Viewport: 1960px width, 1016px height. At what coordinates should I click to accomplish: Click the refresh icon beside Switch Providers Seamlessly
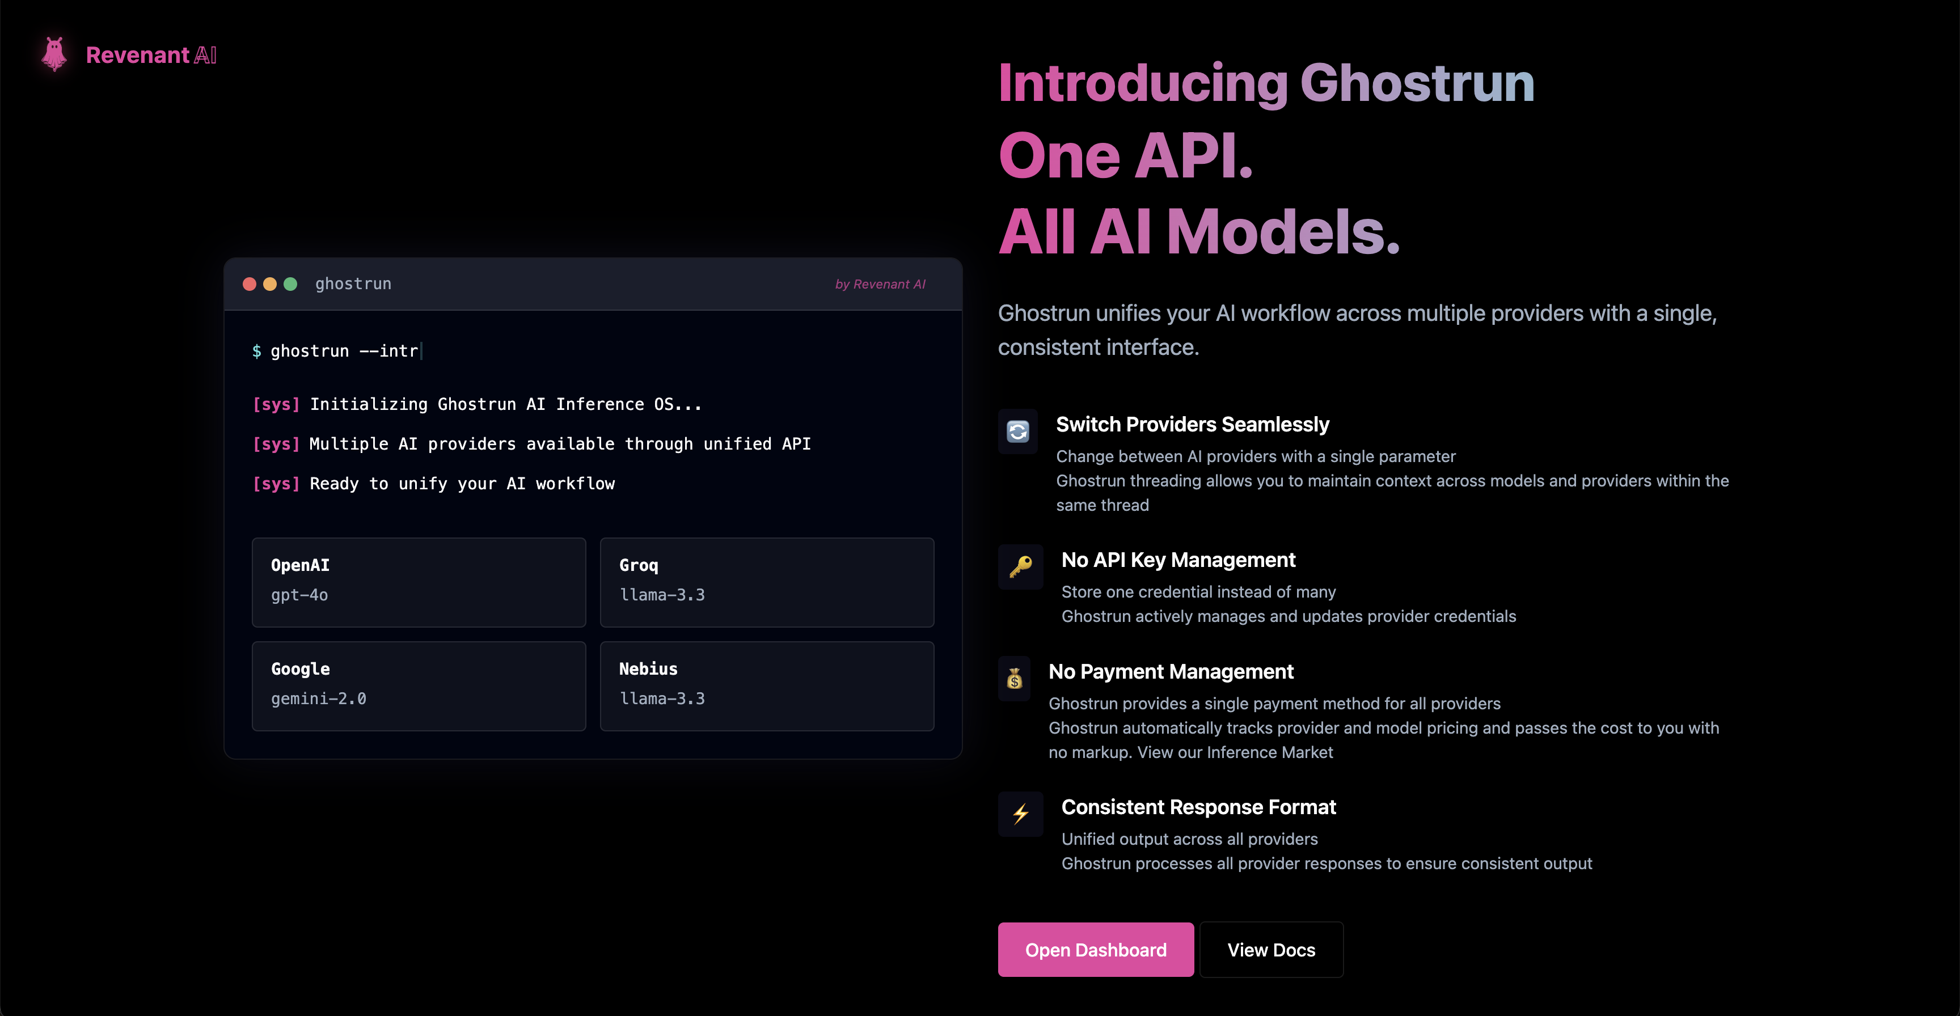pos(1017,431)
